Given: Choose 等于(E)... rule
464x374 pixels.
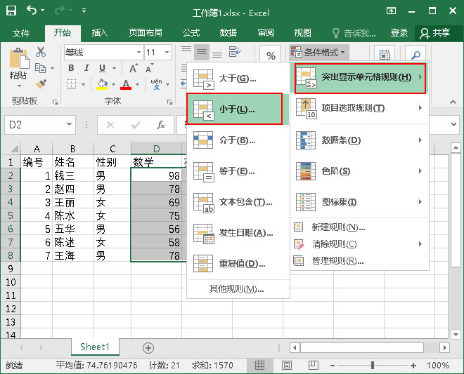Looking at the screenshot, I should pos(238,171).
